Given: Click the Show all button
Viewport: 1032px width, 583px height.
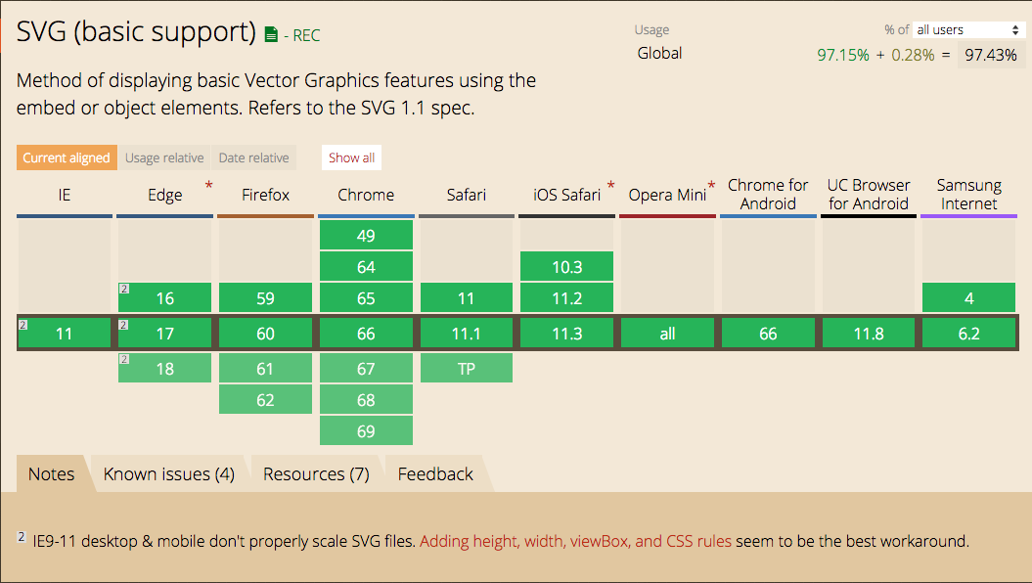Looking at the screenshot, I should (351, 157).
